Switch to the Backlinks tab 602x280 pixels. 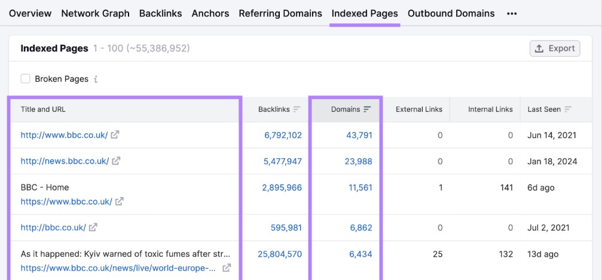click(x=160, y=13)
